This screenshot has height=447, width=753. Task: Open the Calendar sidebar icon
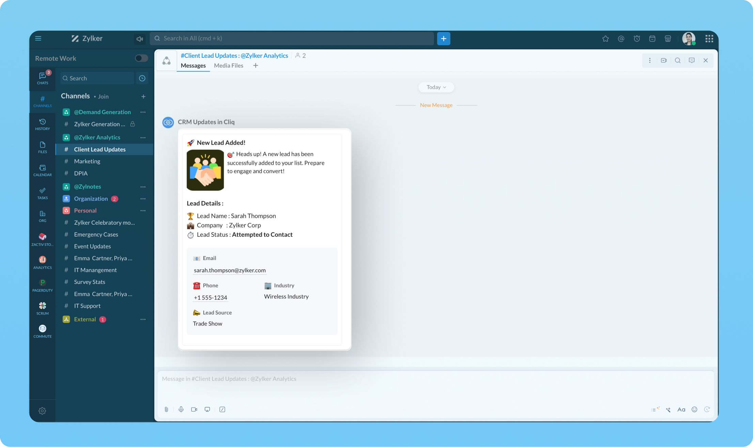point(42,170)
